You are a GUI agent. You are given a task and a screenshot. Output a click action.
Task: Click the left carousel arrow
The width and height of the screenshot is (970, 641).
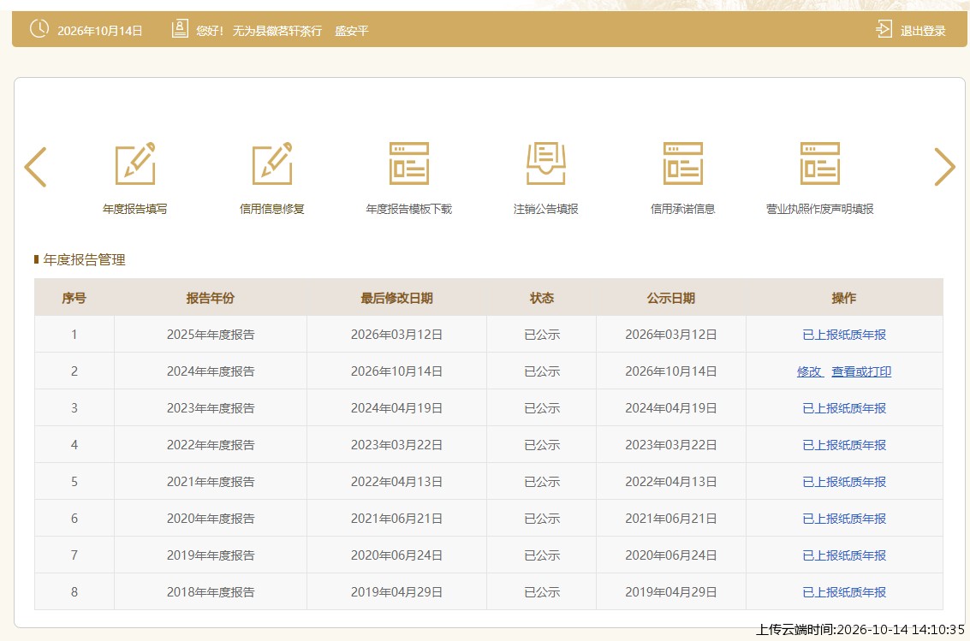[35, 167]
